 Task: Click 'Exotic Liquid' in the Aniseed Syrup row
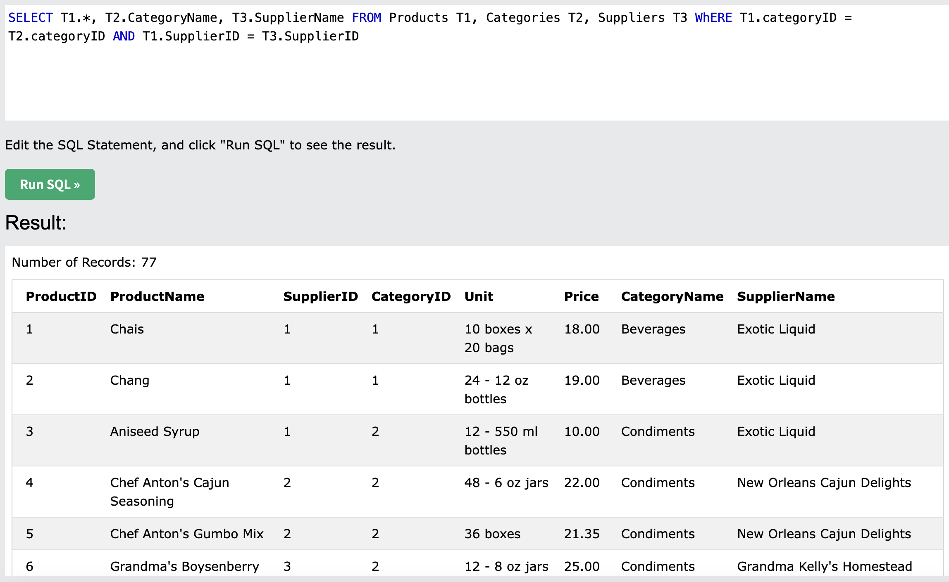click(x=776, y=431)
